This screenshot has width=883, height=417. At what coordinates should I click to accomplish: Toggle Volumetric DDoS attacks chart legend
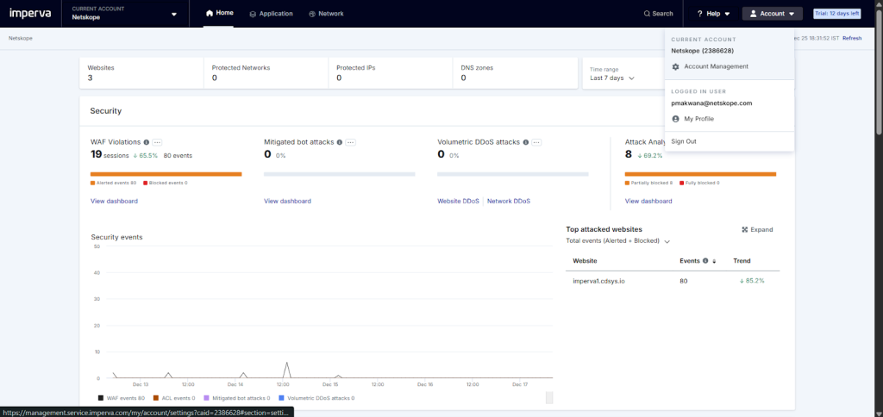316,398
